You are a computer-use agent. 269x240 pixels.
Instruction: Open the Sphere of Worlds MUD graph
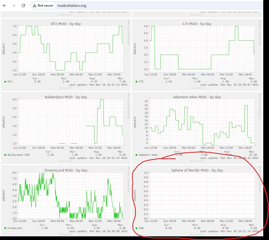pos(197,200)
